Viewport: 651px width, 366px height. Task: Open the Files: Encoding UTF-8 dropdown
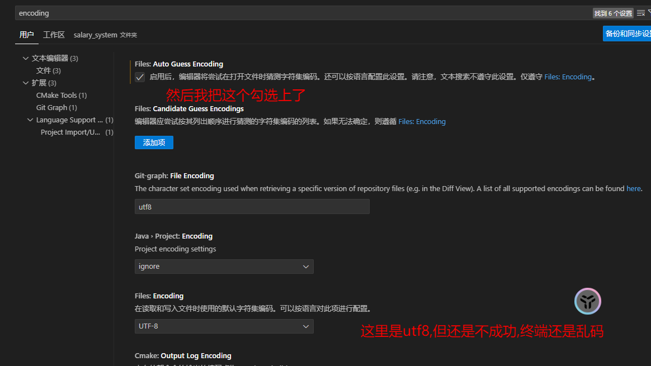pyautogui.click(x=224, y=326)
